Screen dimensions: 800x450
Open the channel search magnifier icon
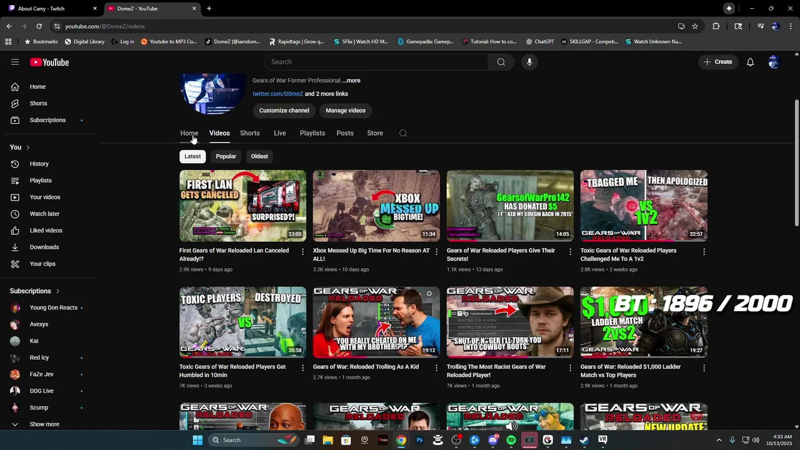tap(403, 133)
